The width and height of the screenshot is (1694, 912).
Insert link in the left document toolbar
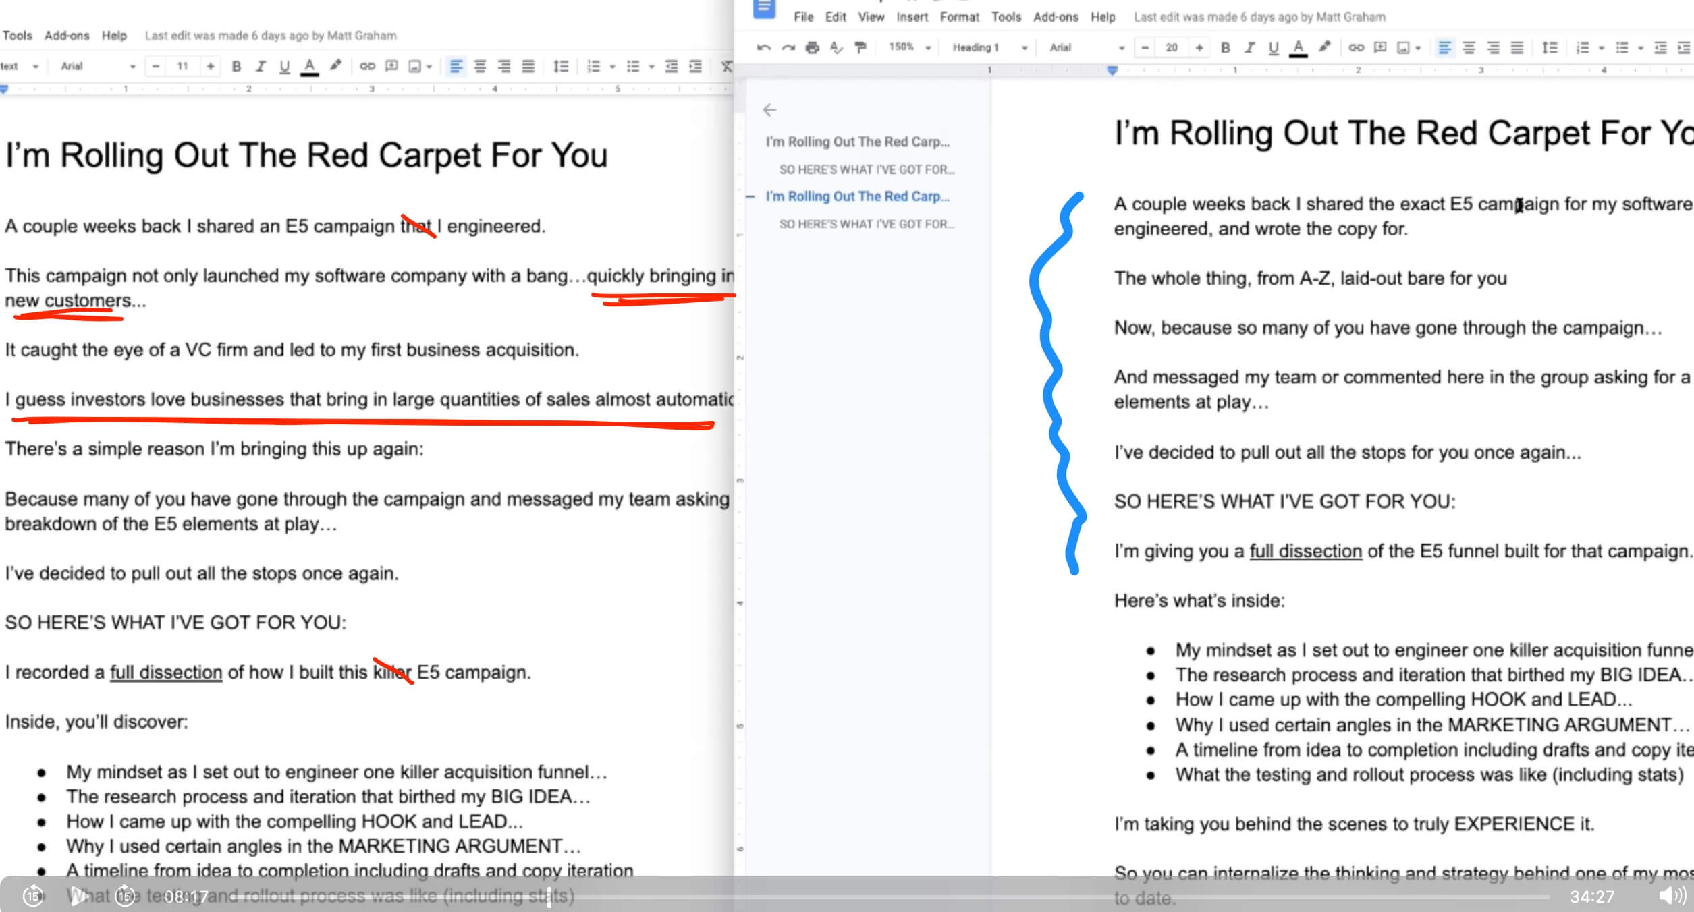click(367, 66)
